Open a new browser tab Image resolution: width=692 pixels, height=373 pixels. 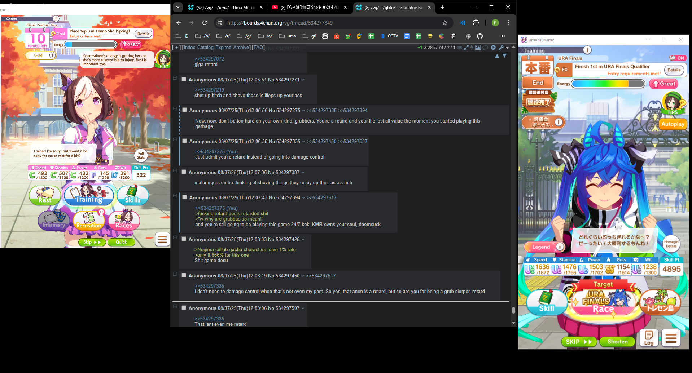pos(442,7)
